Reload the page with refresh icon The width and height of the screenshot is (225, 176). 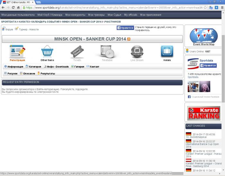click(13, 7)
